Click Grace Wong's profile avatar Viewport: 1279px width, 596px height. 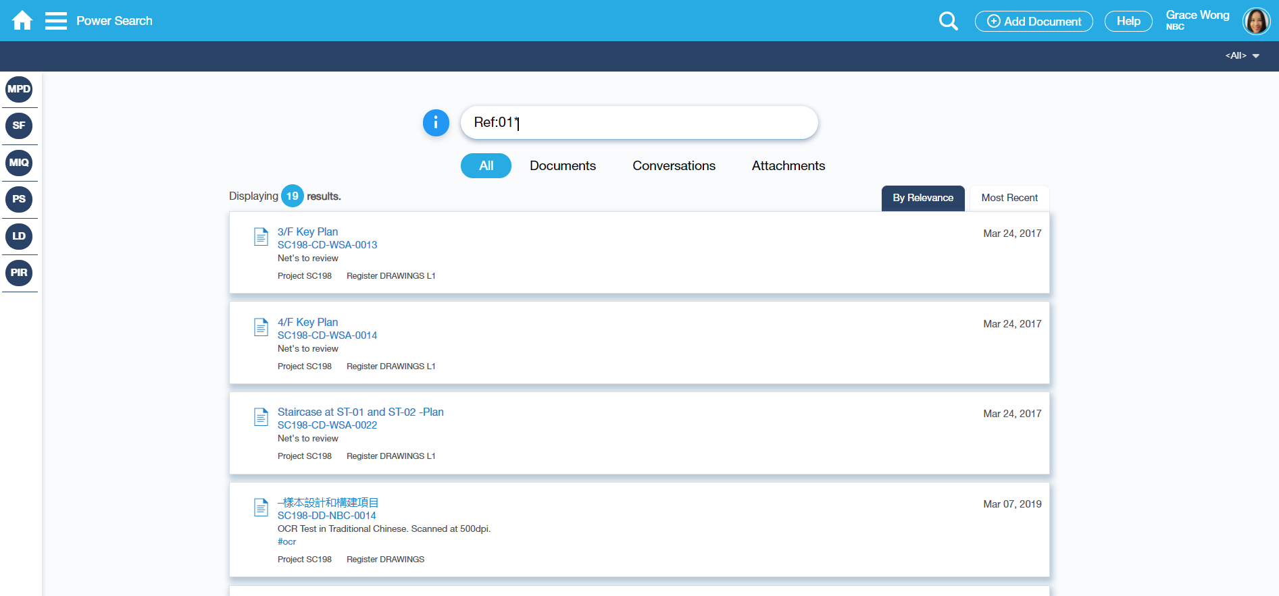pyautogui.click(x=1256, y=21)
